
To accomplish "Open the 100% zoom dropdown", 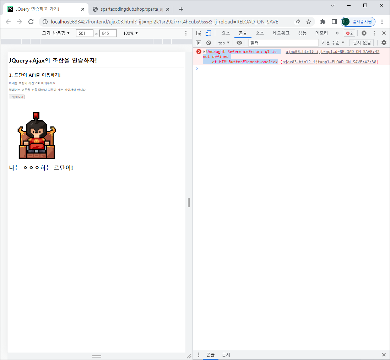I will pos(131,33).
